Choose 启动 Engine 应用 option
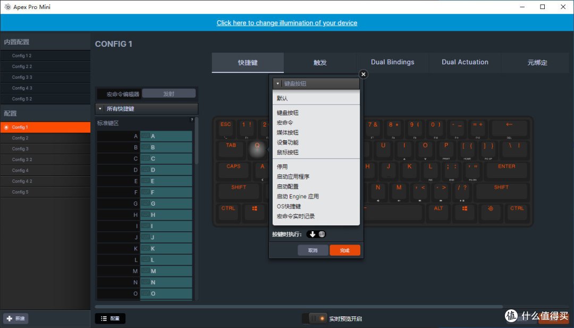Image resolution: width=574 pixels, height=328 pixels. click(x=298, y=196)
